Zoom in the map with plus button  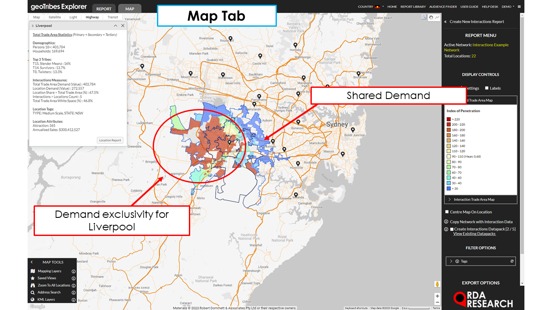pos(437,296)
